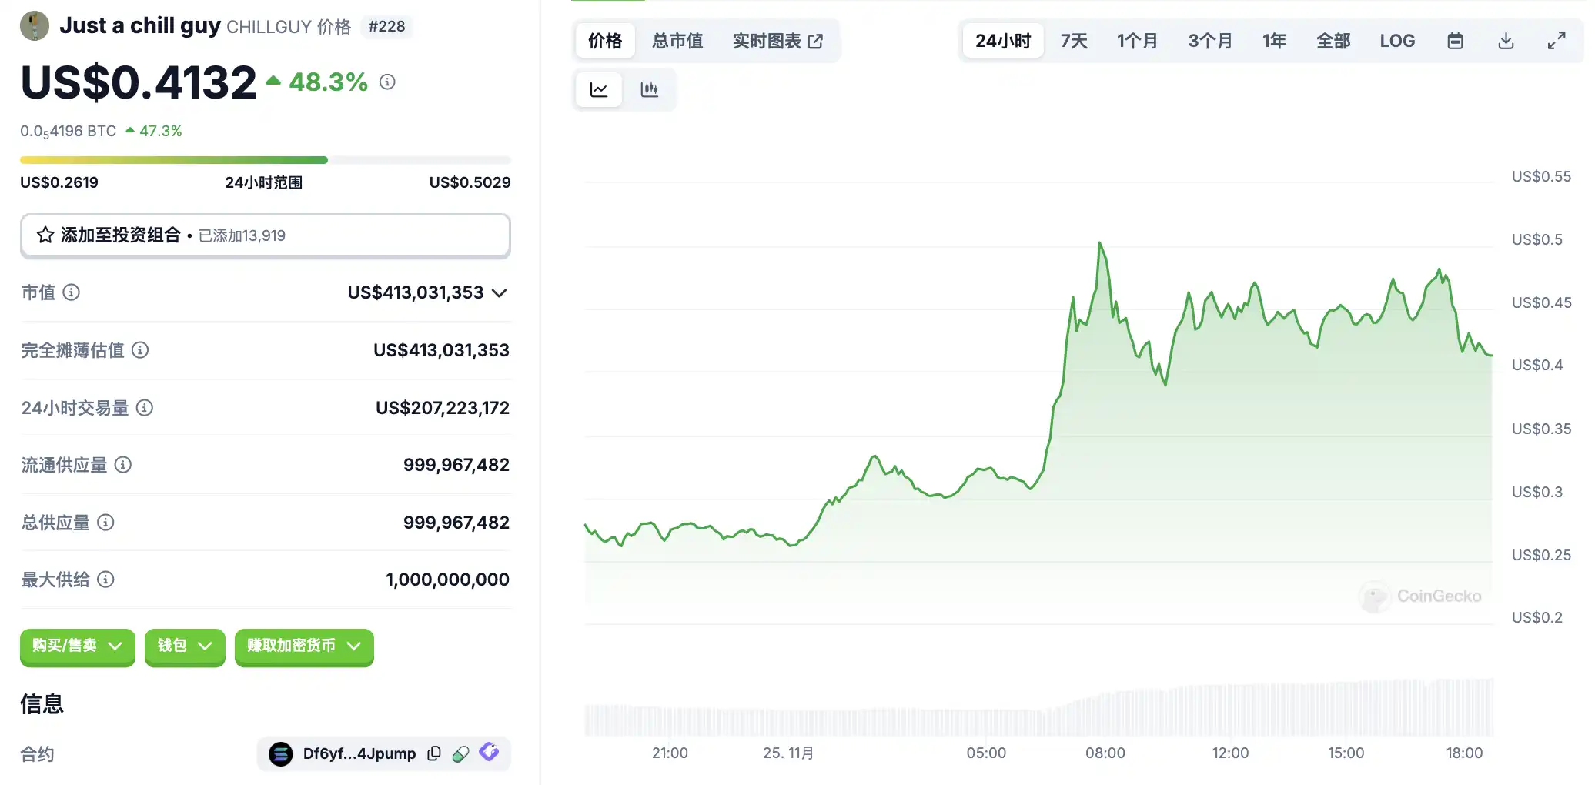Select the 全部 time range

click(1333, 41)
